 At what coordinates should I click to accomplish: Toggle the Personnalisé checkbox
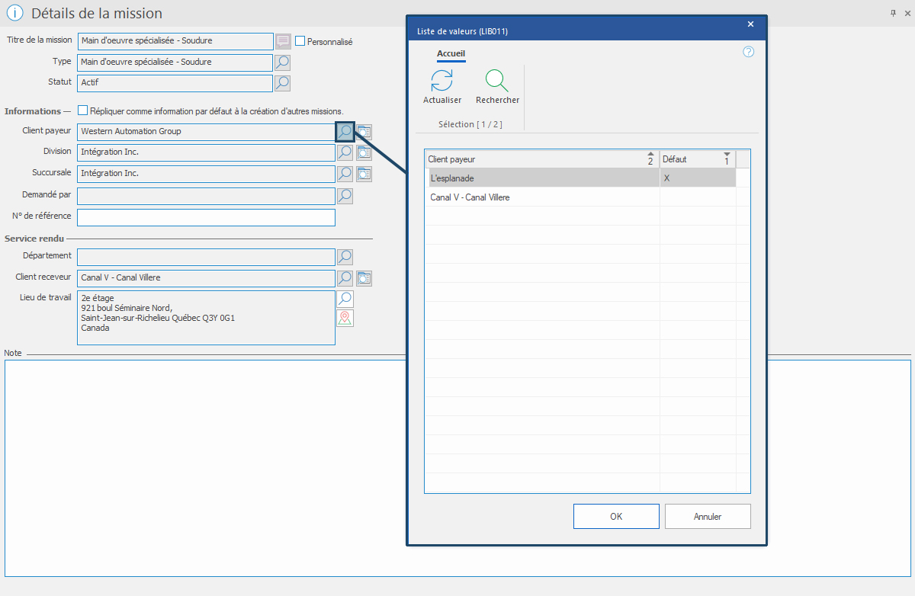tap(300, 41)
